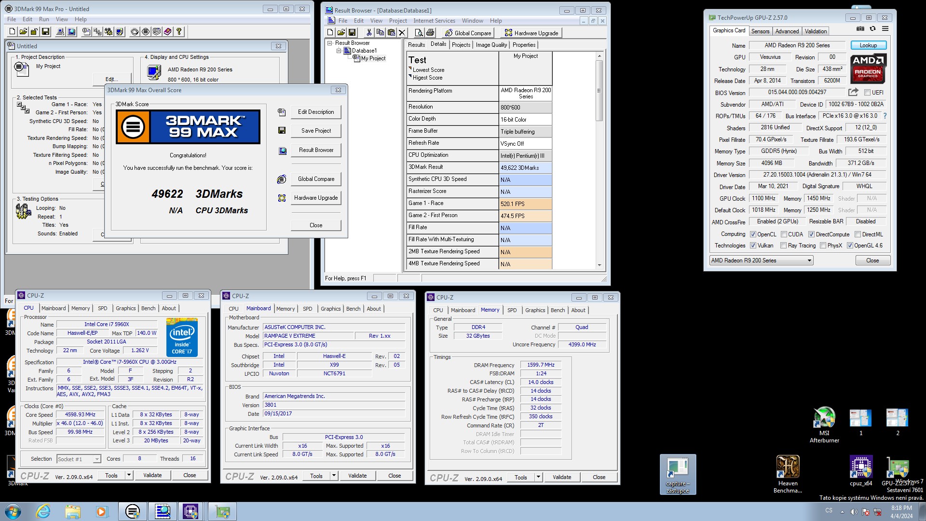926x521 pixels.
Task: Click Save floppy icon in 3DMark 99 toolbar
Action: pos(45,32)
